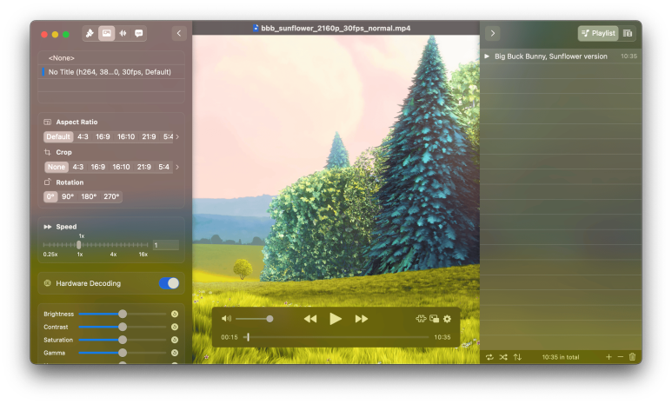Select the No Title h264 video track
Viewport: 672px width, 404px height.
point(111,72)
